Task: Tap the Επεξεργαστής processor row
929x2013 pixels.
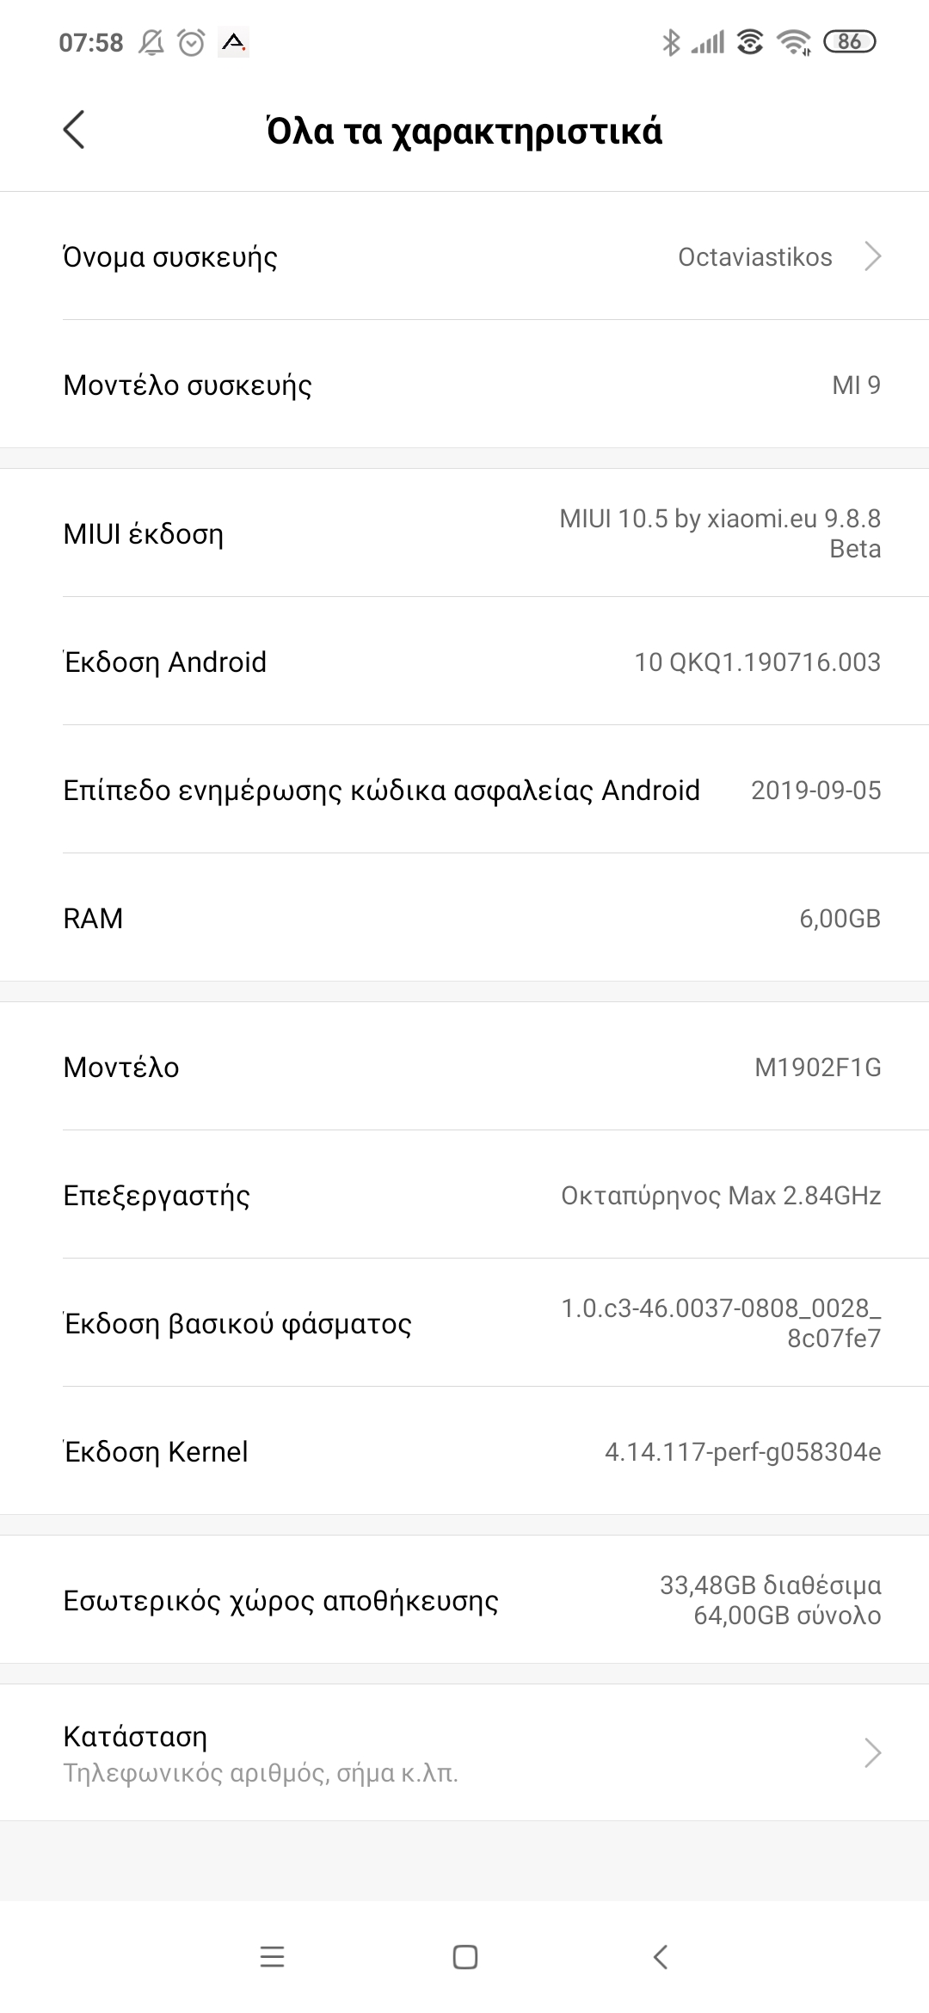Action: (x=464, y=1195)
